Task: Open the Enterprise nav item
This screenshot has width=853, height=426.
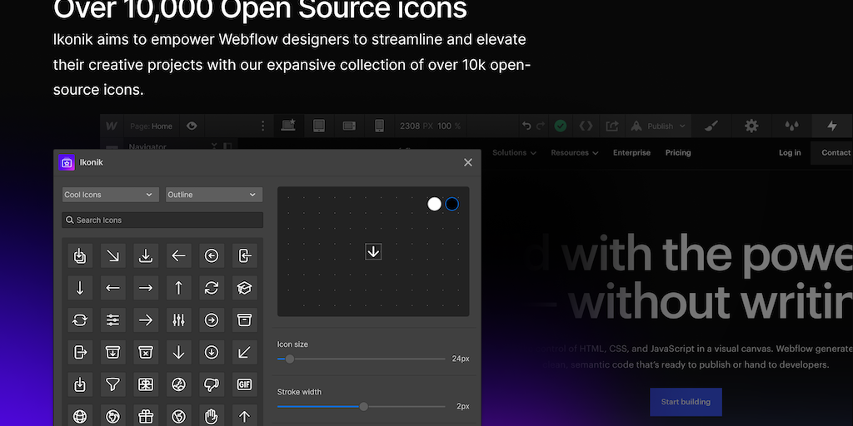Action: pos(631,153)
